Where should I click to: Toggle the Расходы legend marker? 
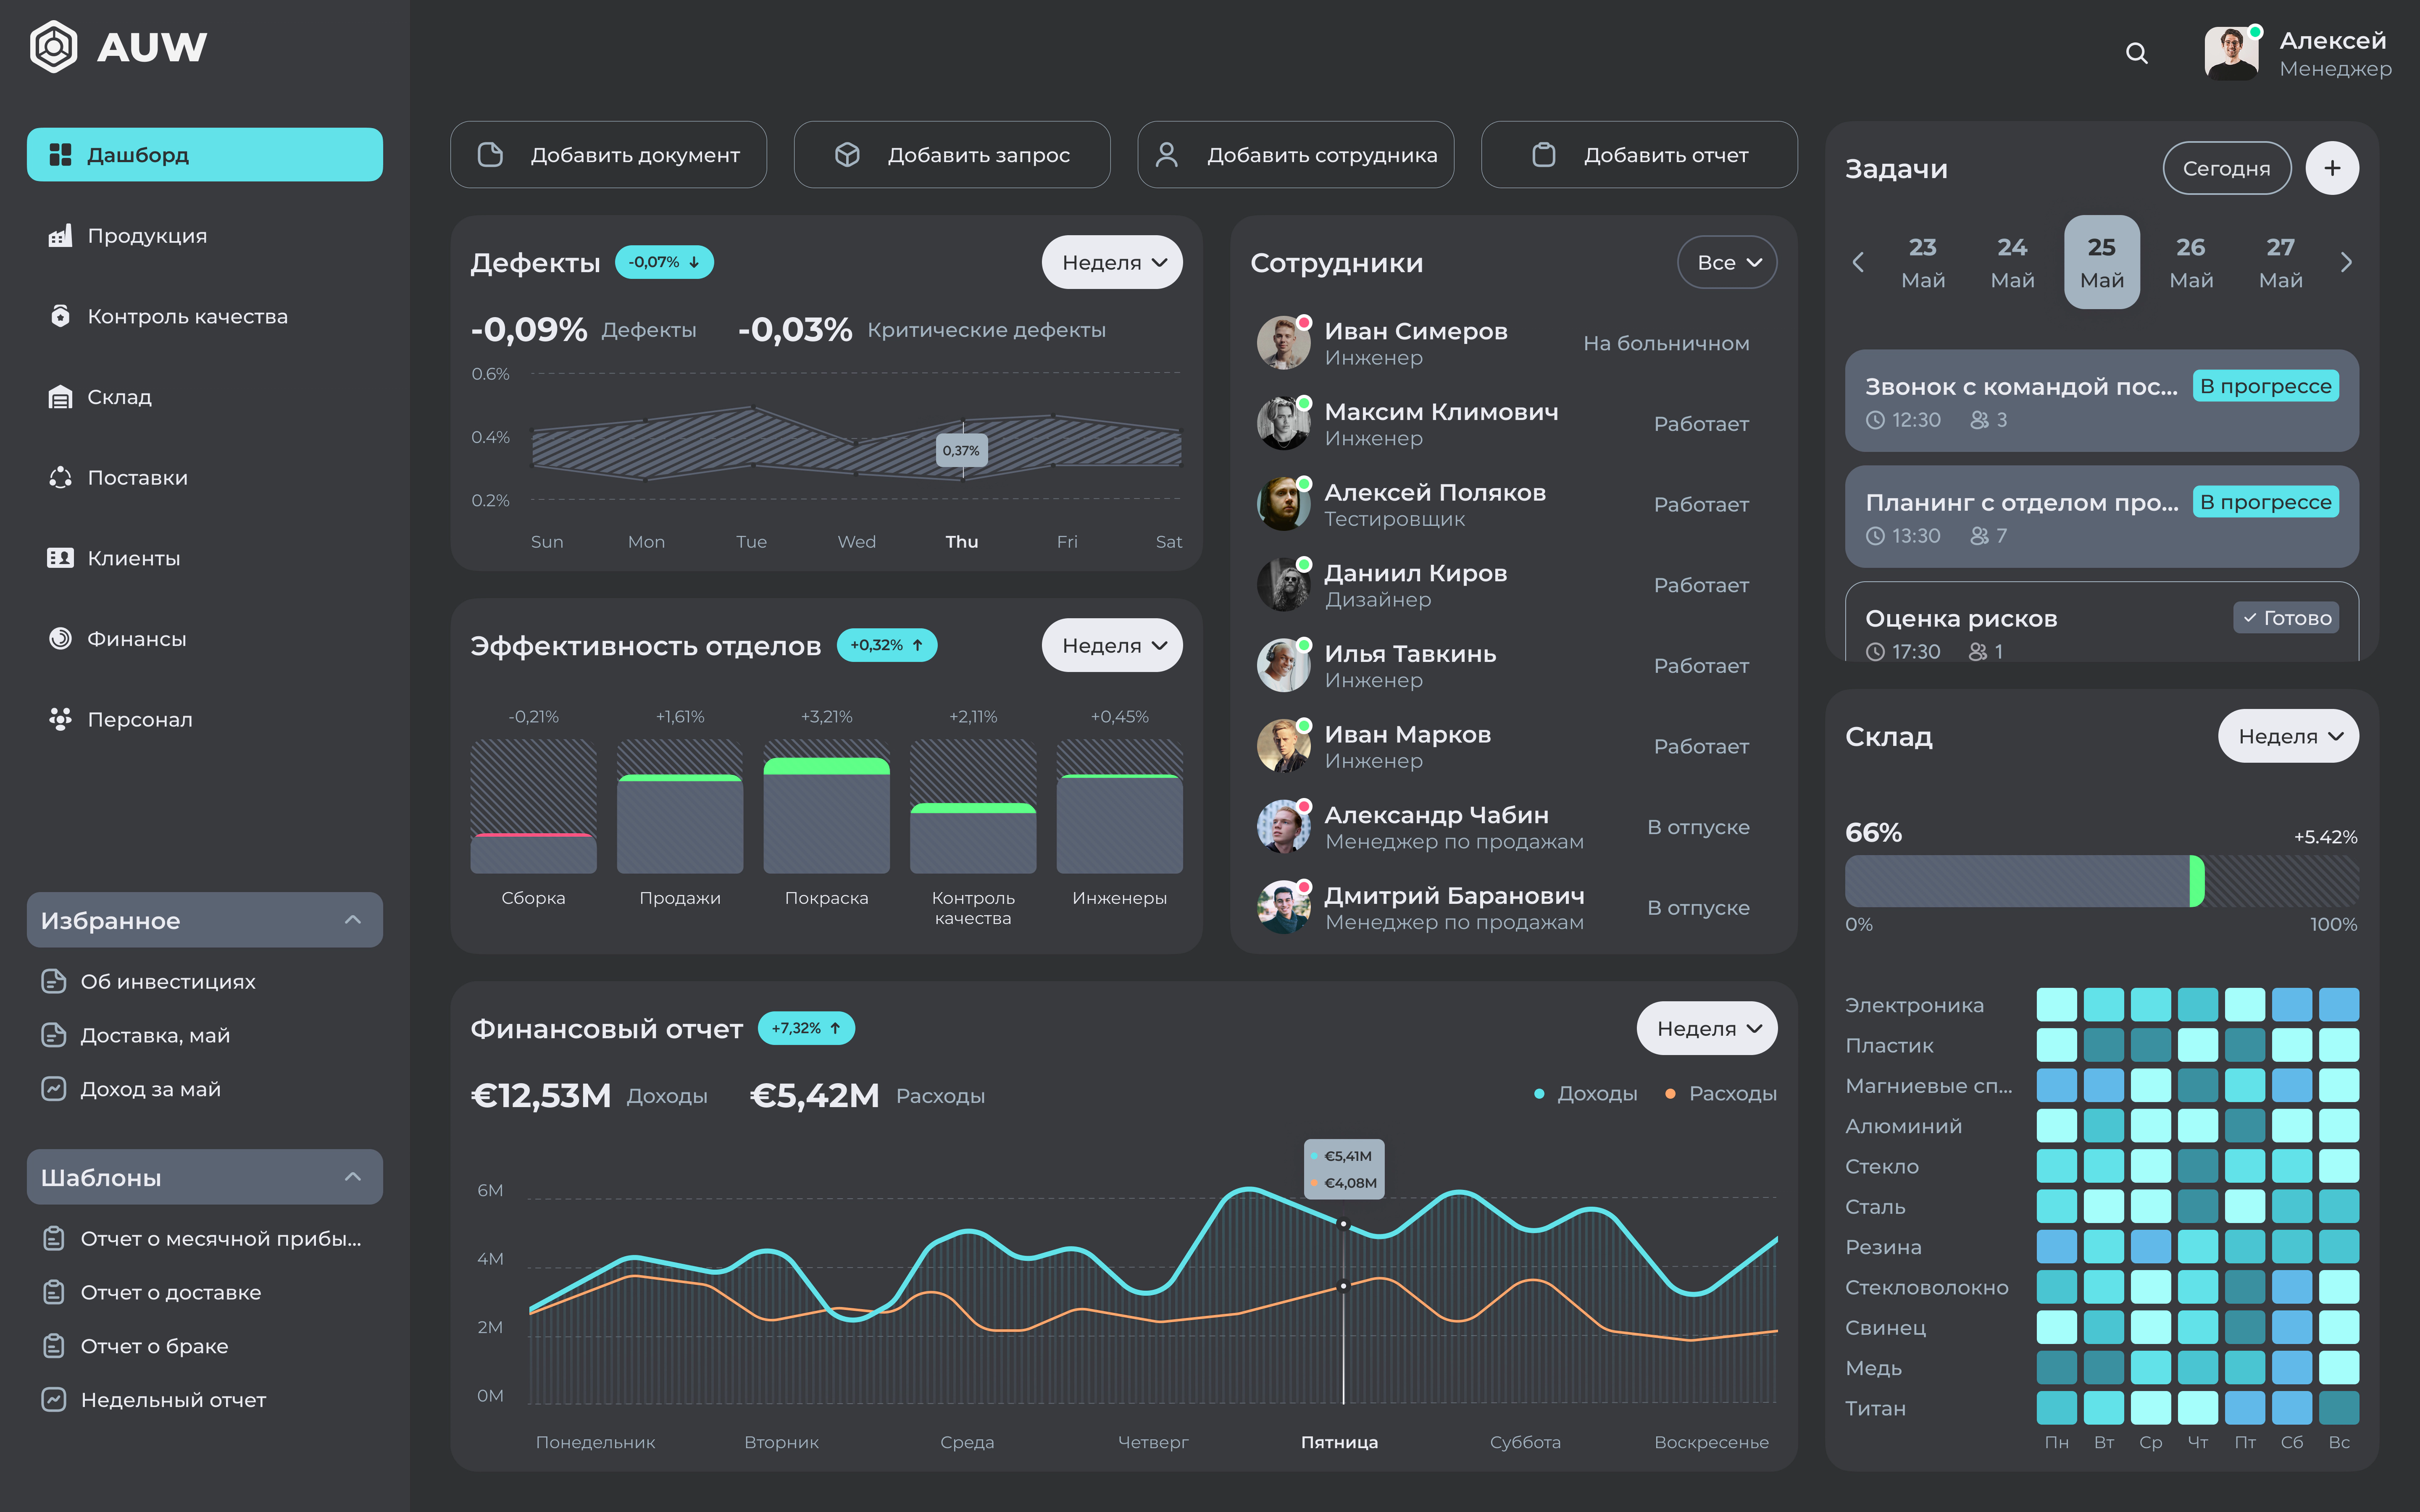(1670, 1094)
